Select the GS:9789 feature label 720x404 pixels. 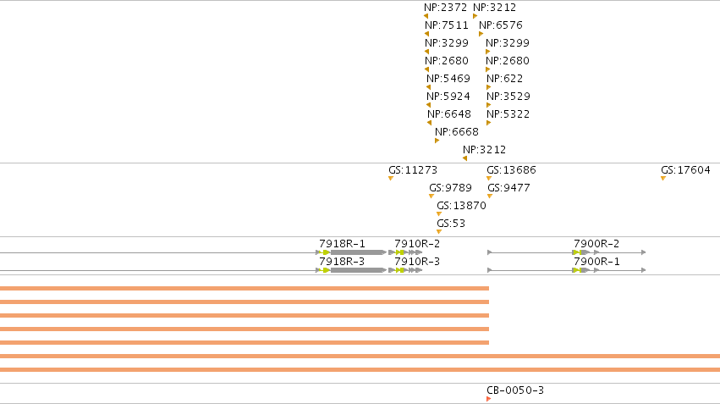[x=450, y=188]
